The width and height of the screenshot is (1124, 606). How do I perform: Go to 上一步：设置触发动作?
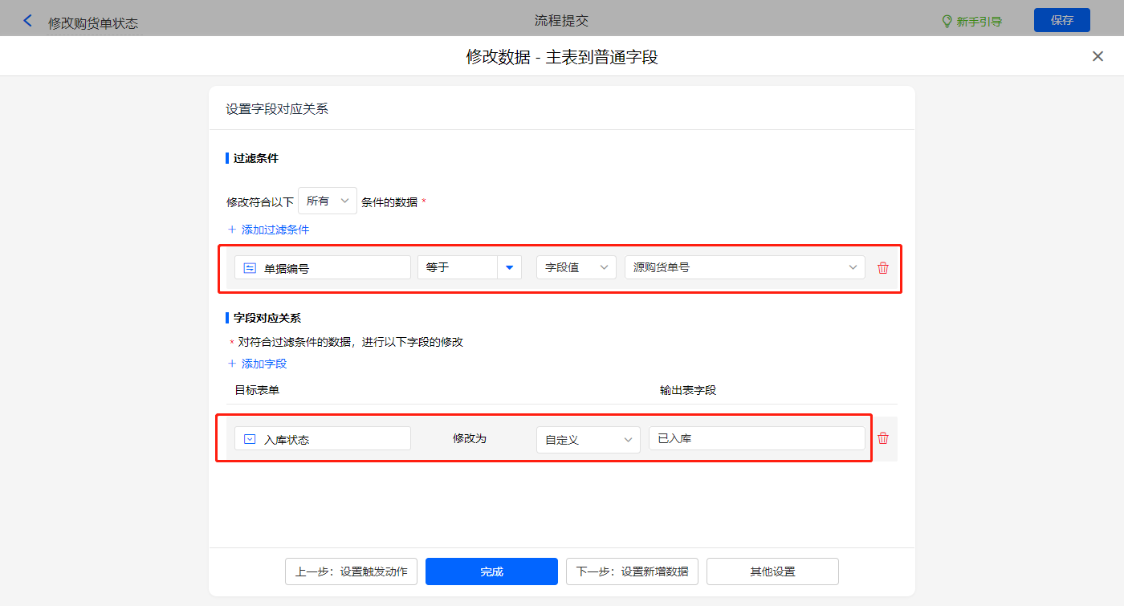tap(351, 571)
